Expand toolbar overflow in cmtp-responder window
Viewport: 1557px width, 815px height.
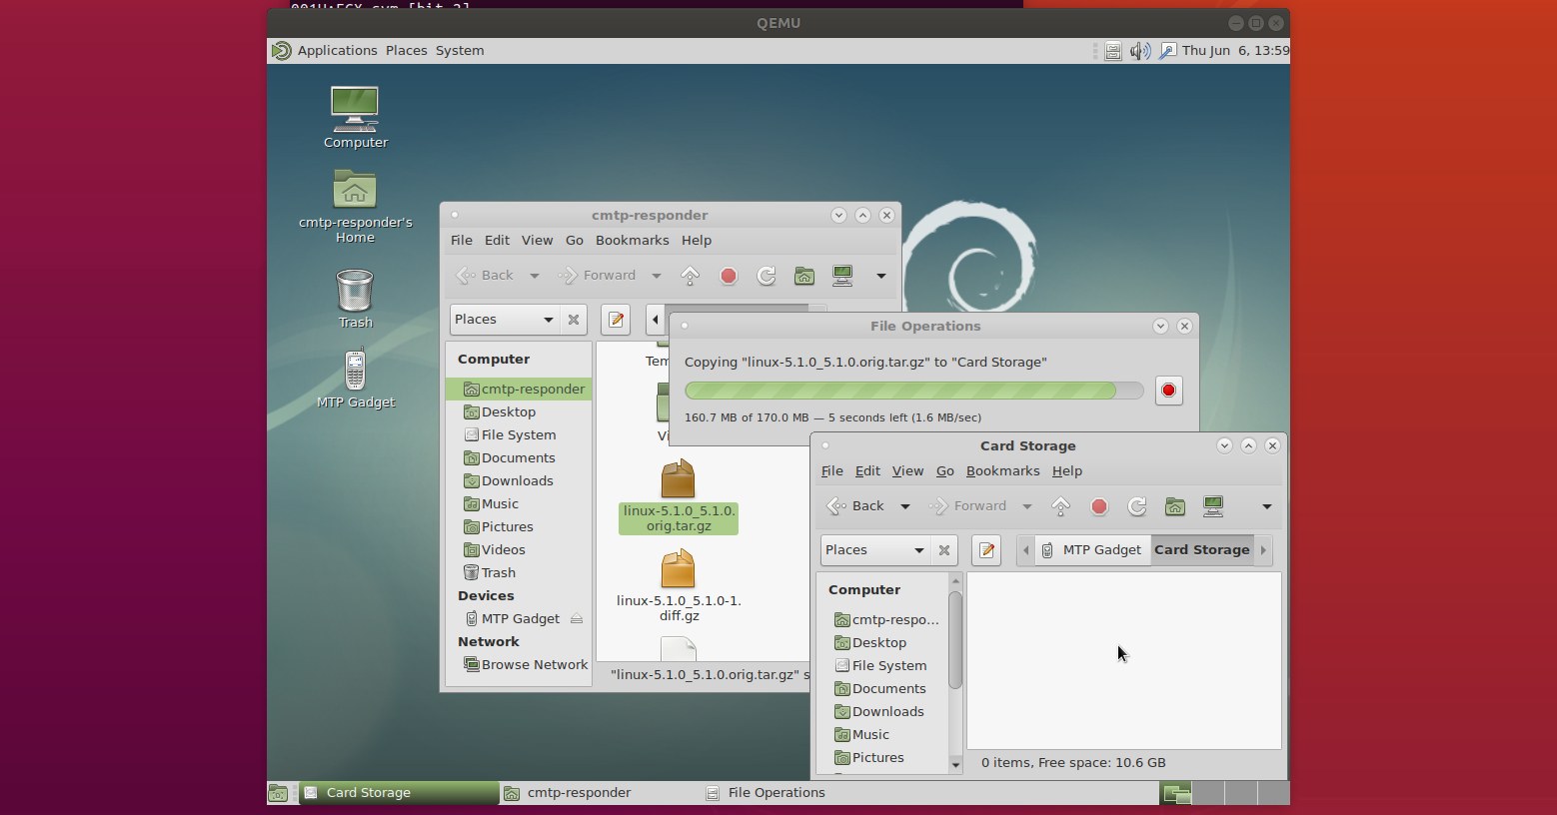881,276
